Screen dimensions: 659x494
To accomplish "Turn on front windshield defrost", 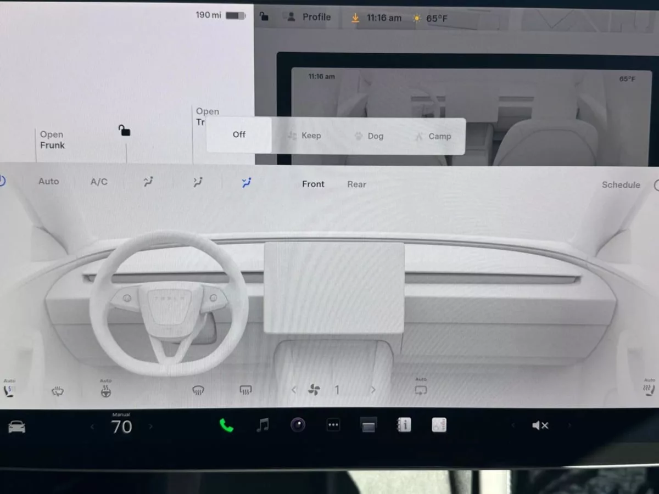I will pos(198,391).
